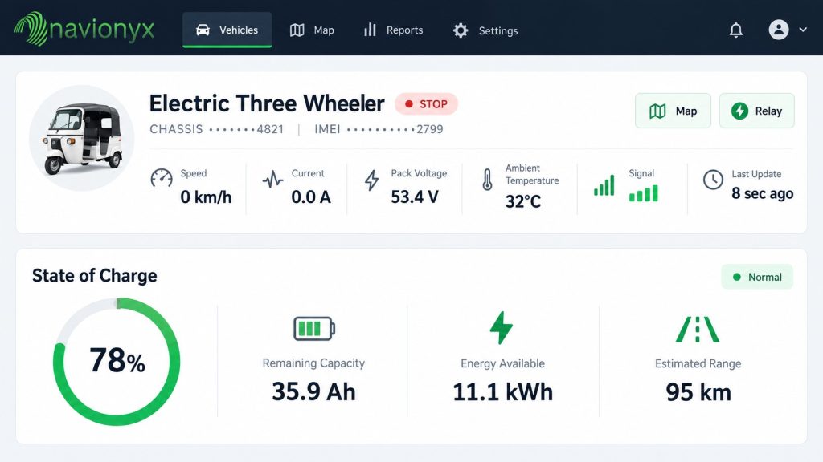Viewport: 823px width, 462px height.
Task: Click the Relay button
Action: point(756,111)
